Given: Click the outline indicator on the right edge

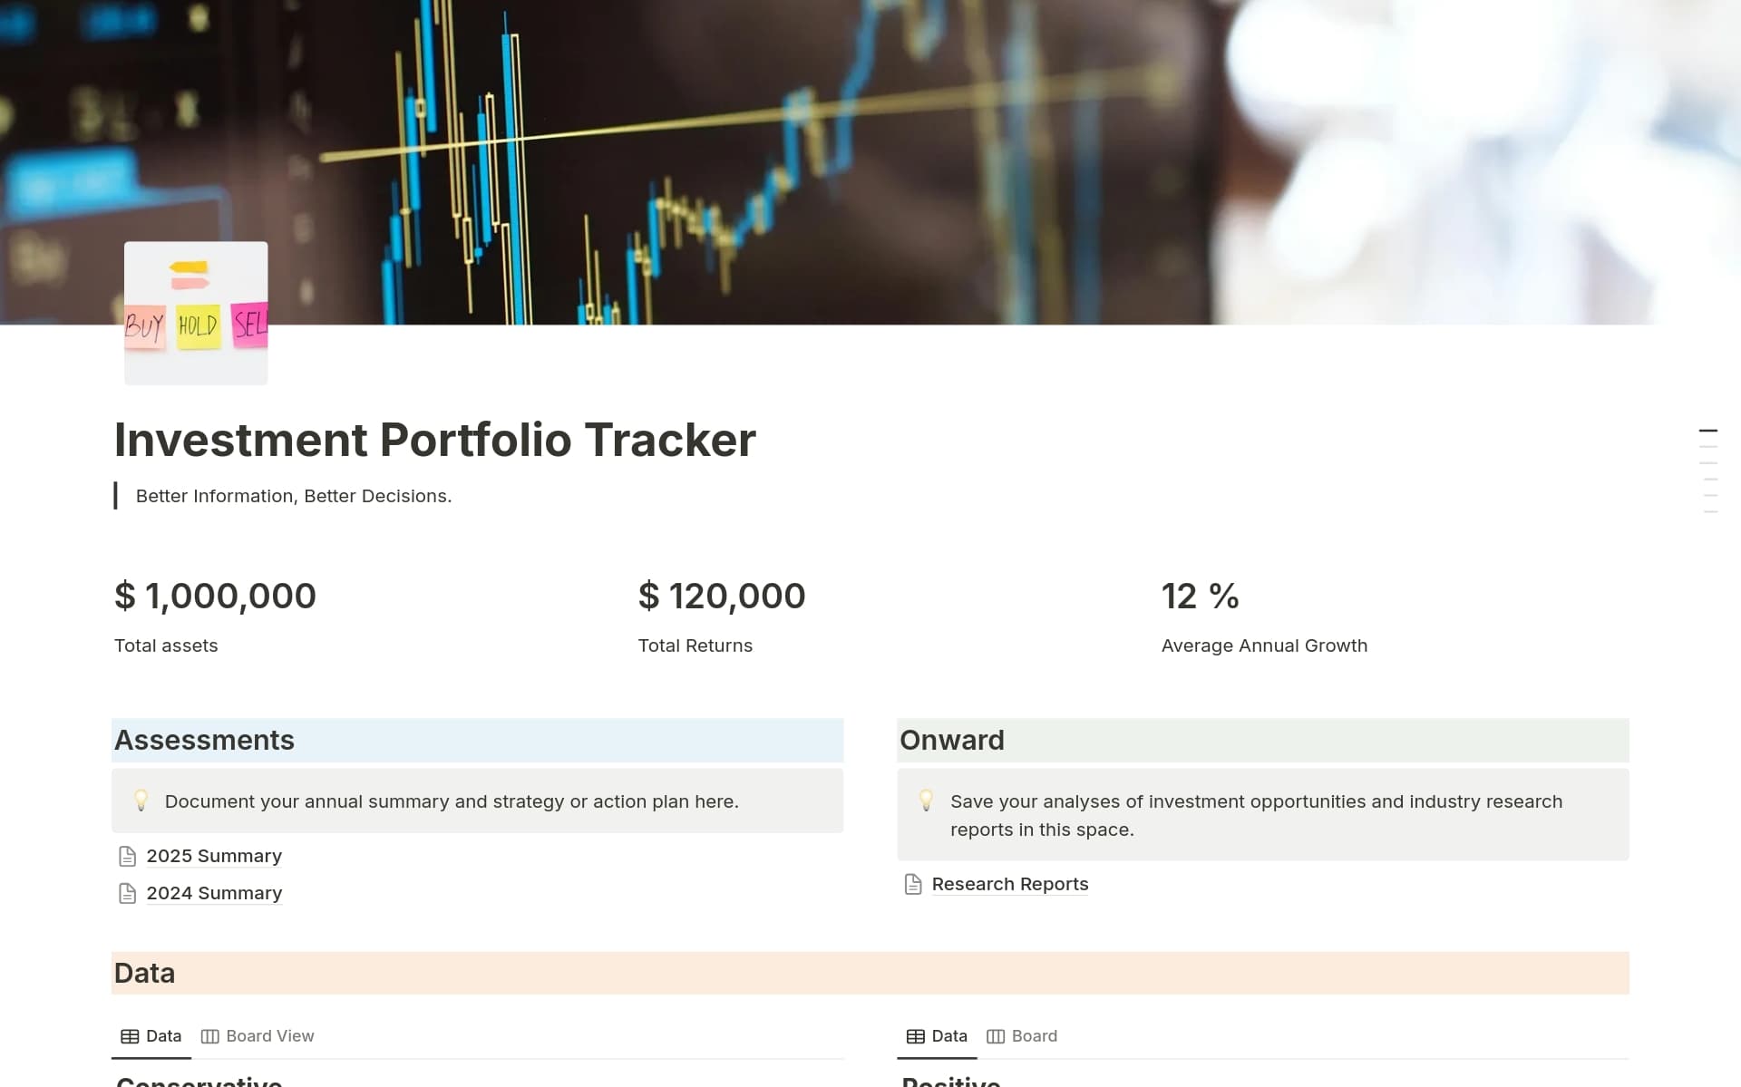Looking at the screenshot, I should (x=1710, y=462).
